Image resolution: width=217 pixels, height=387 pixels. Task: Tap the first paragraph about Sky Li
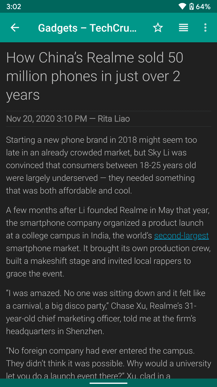[101, 165]
